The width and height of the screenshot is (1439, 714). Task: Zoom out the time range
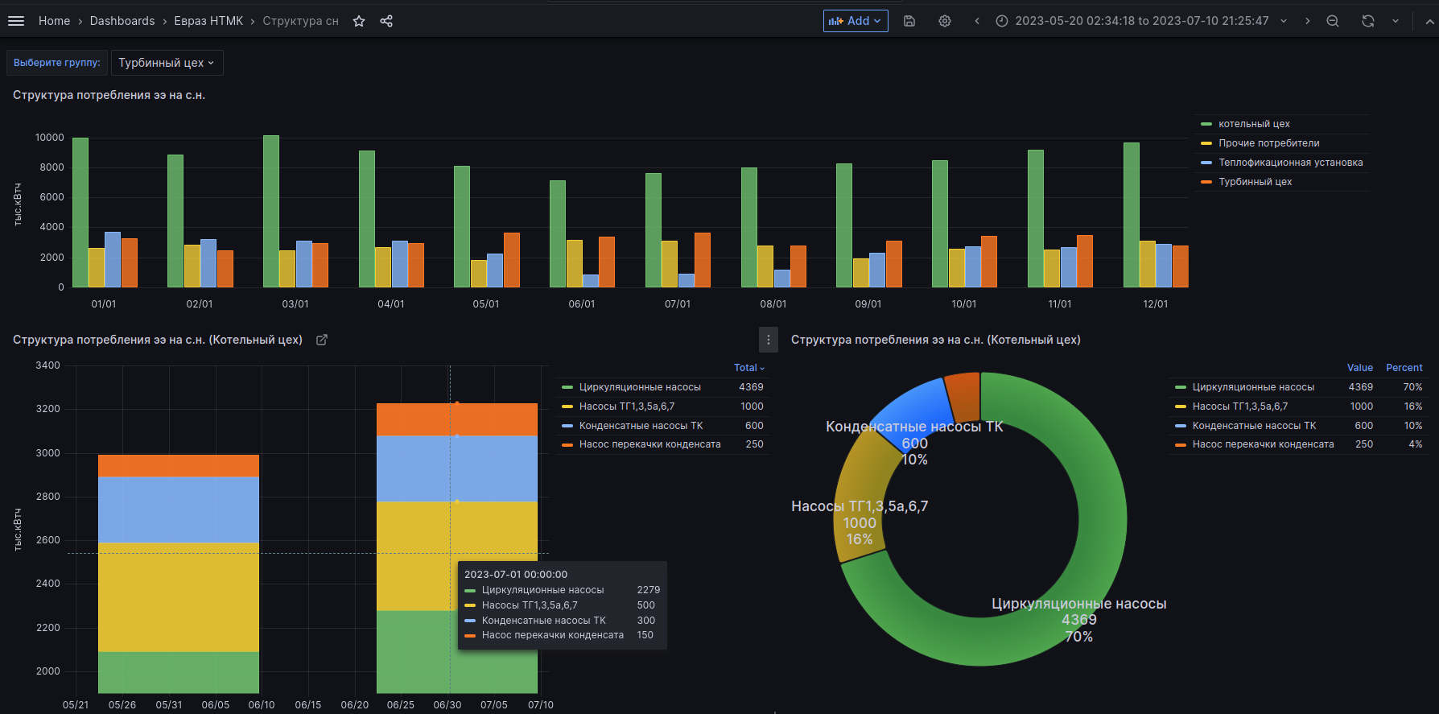pyautogui.click(x=1333, y=21)
